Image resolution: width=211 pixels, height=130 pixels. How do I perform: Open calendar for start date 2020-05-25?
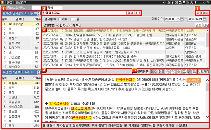tap(182, 19)
